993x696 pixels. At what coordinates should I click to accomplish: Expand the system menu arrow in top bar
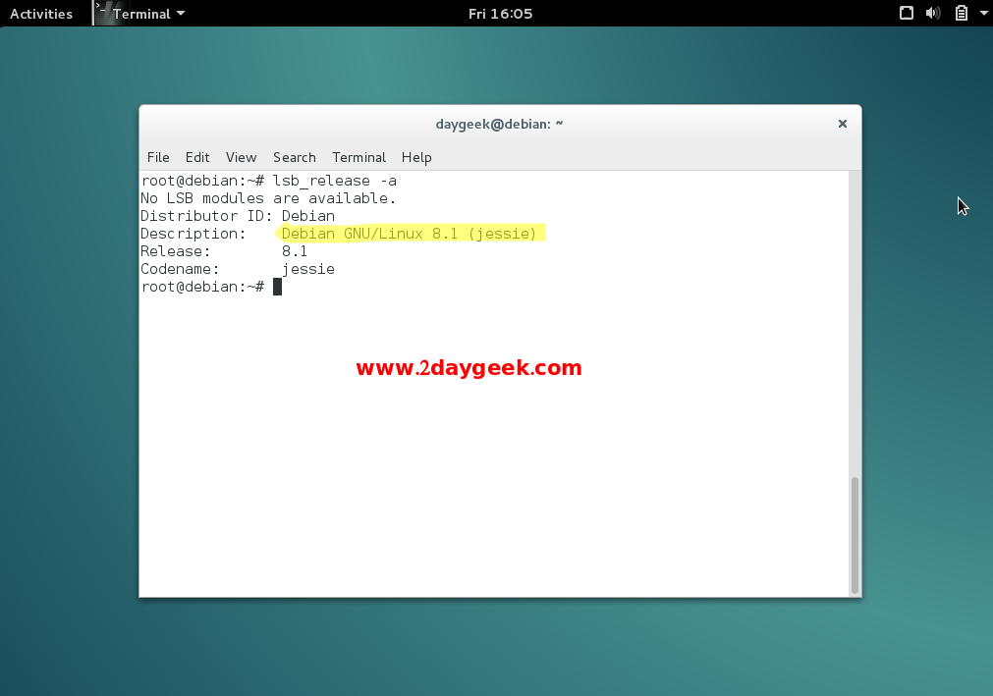click(982, 14)
